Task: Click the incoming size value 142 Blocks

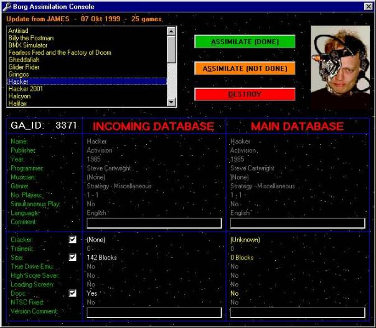Action: (x=101, y=257)
